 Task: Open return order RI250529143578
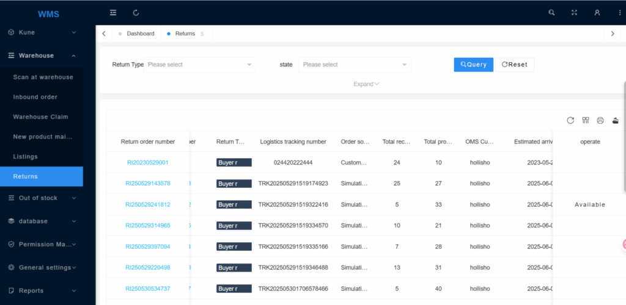[148, 184]
